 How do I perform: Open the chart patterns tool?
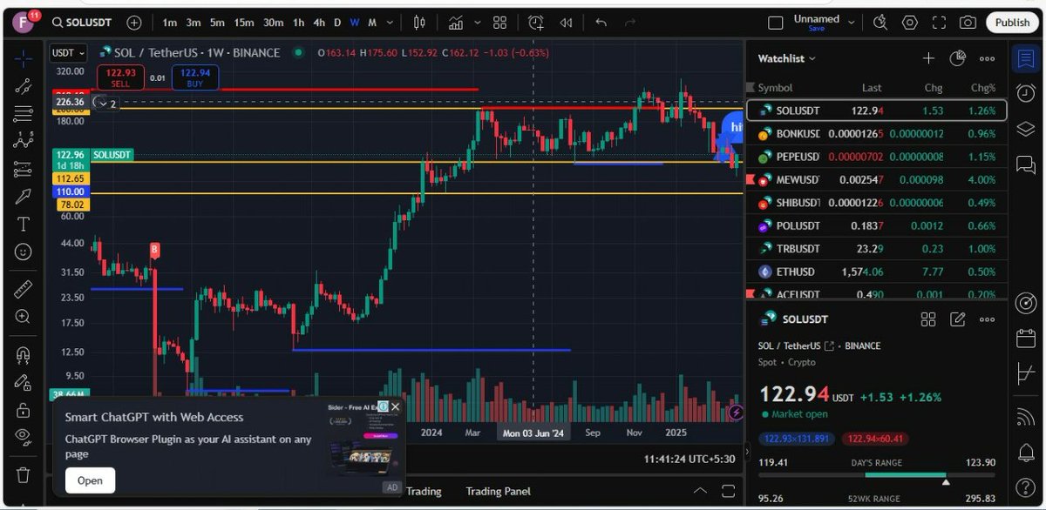click(24, 141)
